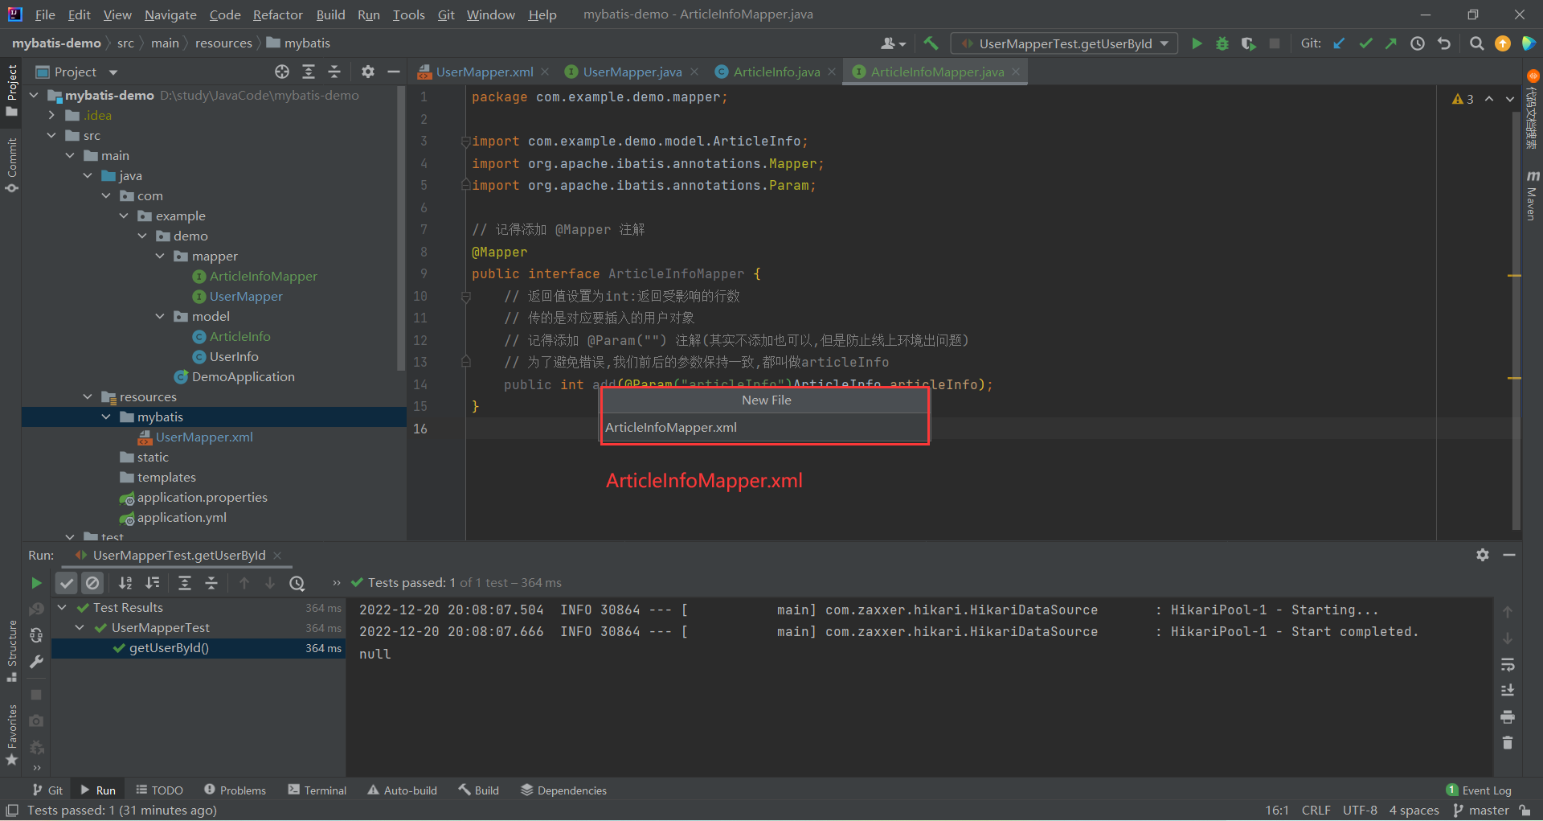Select UserMapper.xml in project tree
The height and width of the screenshot is (821, 1543).
pos(203,437)
